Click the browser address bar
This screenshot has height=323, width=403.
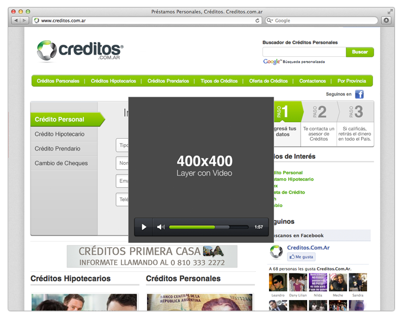pyautogui.click(x=146, y=20)
